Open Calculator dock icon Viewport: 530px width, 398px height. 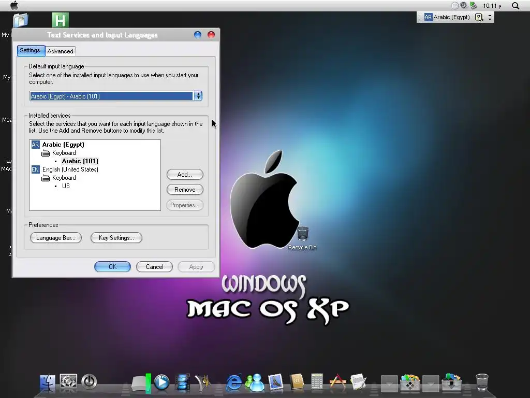(317, 382)
